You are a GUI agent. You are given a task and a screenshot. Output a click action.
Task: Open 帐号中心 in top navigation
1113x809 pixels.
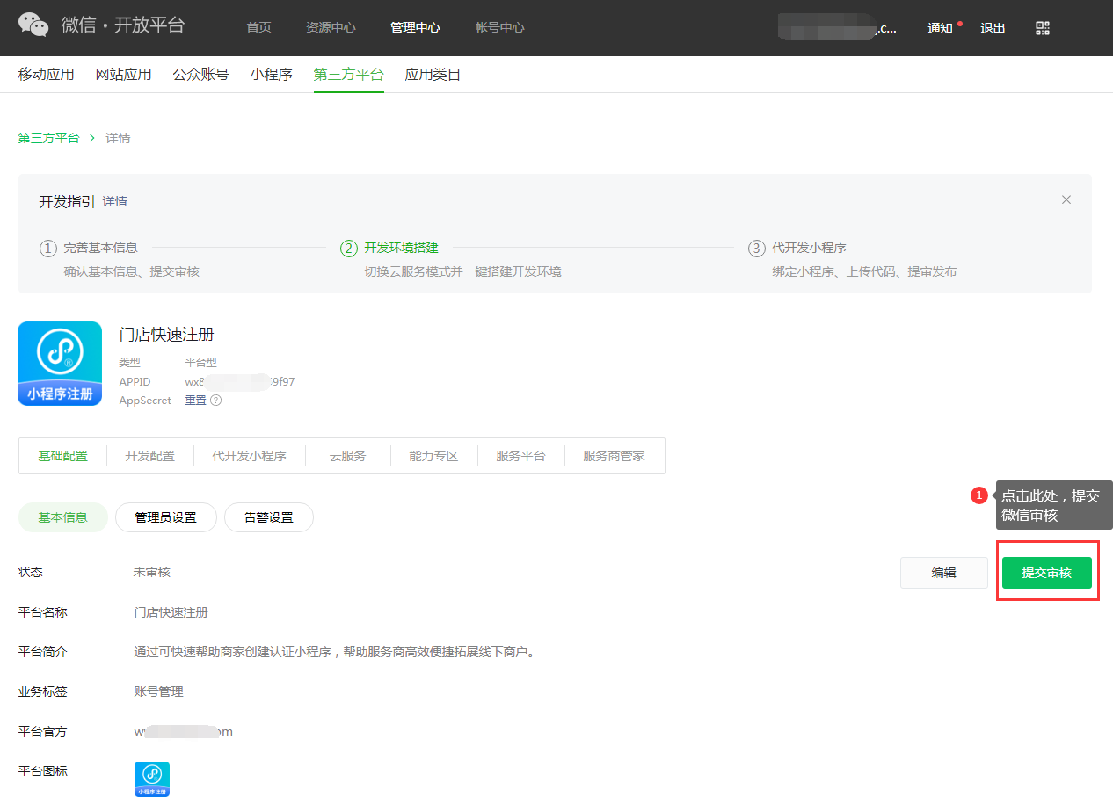coord(499,28)
